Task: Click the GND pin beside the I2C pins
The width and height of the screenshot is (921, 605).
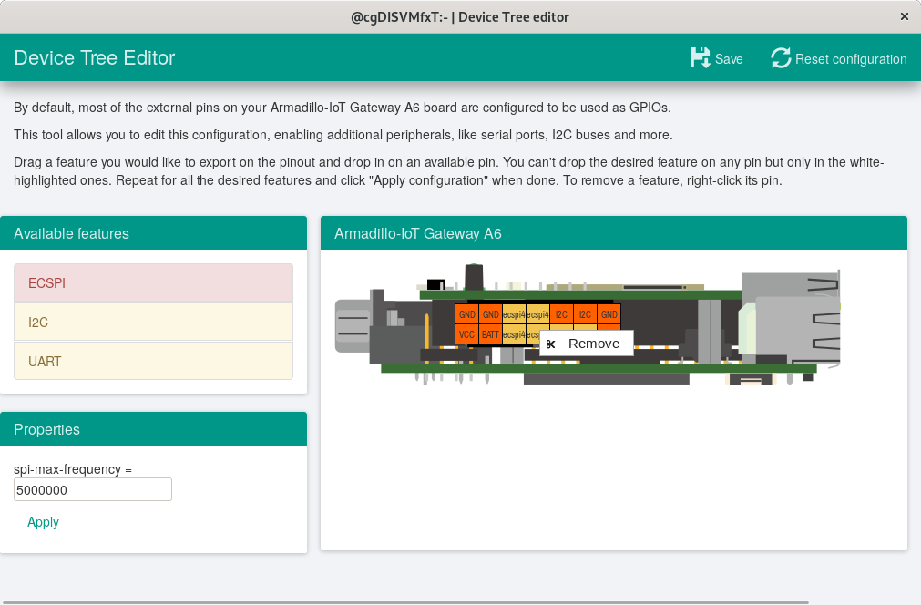Action: coord(609,314)
